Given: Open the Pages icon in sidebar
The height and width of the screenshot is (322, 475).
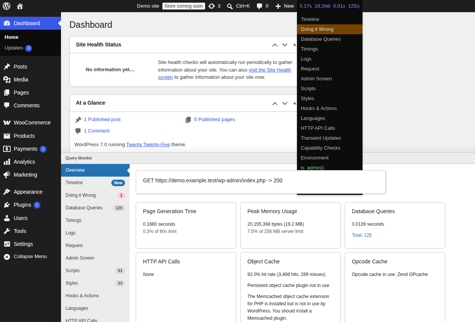Looking at the screenshot, I should point(7,92).
